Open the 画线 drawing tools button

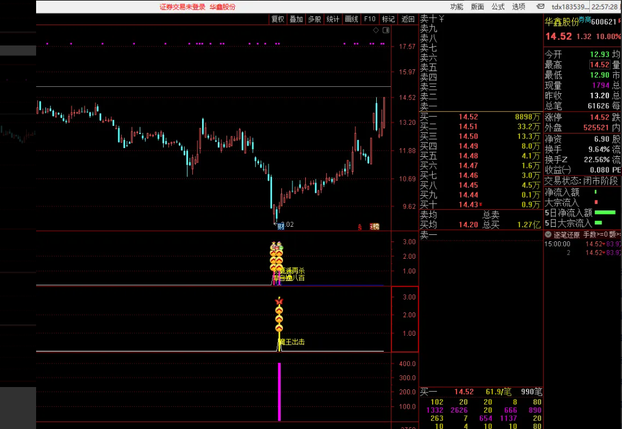pos(351,19)
